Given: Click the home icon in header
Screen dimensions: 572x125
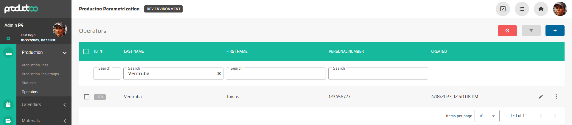Looking at the screenshot, I should 541,9.
